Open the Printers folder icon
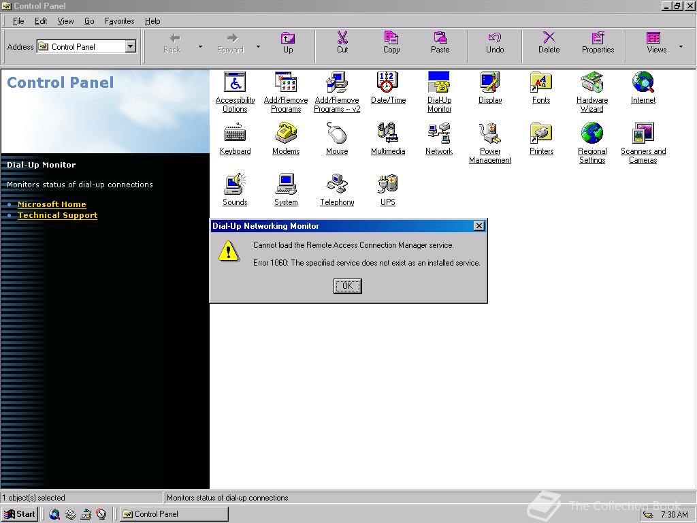Viewport: 697px width, 523px height. 541,139
